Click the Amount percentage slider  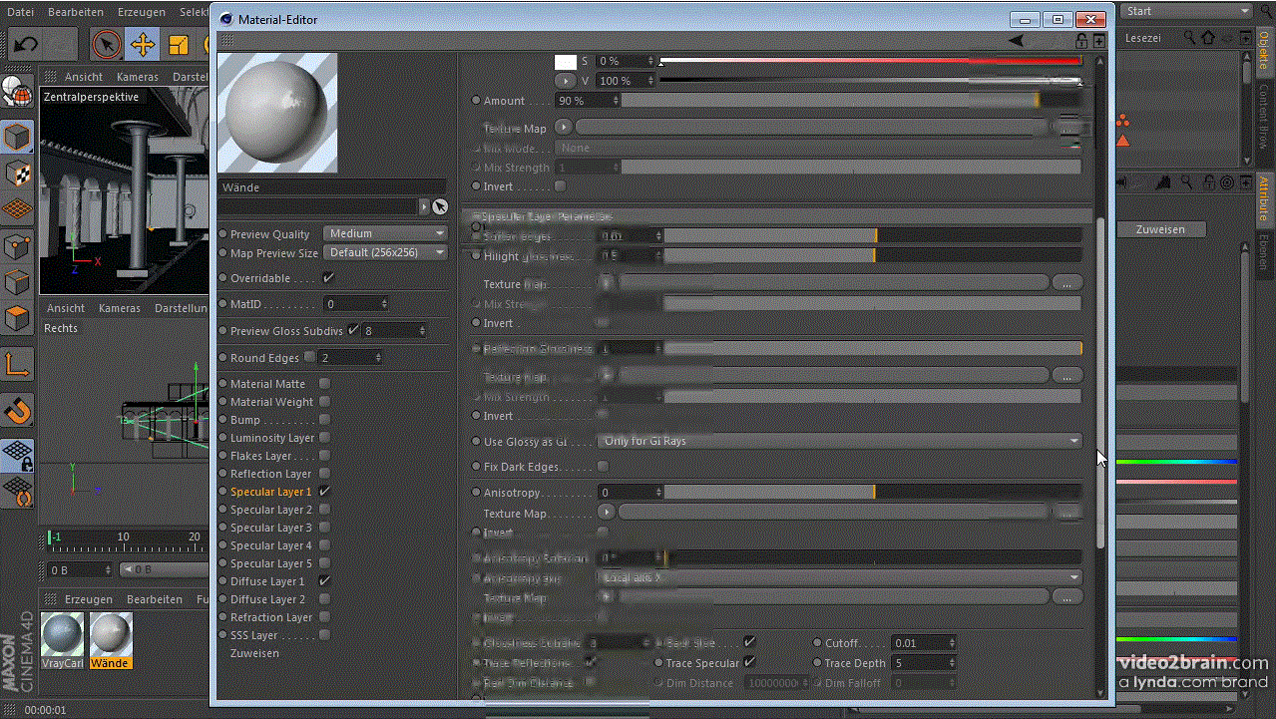point(852,101)
